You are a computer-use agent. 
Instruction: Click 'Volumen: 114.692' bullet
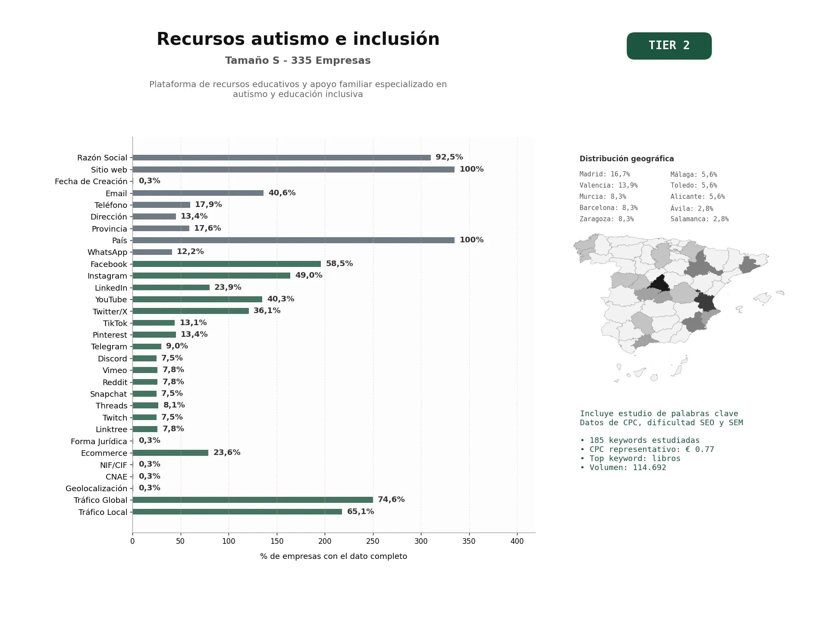point(623,467)
